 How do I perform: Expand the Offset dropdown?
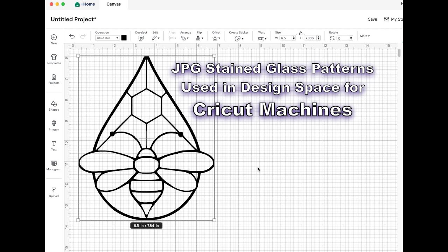coord(216,38)
